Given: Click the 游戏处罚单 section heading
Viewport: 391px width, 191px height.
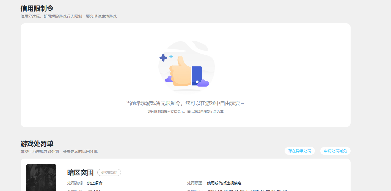Looking at the screenshot, I should tap(37, 144).
